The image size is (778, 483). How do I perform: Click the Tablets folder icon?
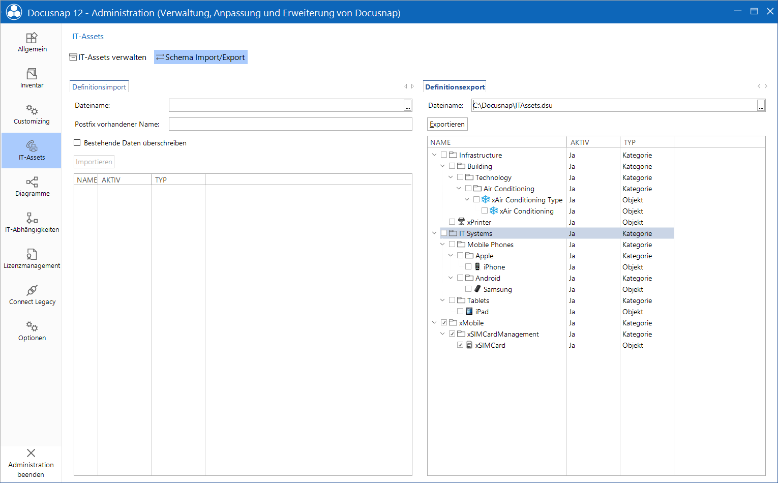pos(461,300)
